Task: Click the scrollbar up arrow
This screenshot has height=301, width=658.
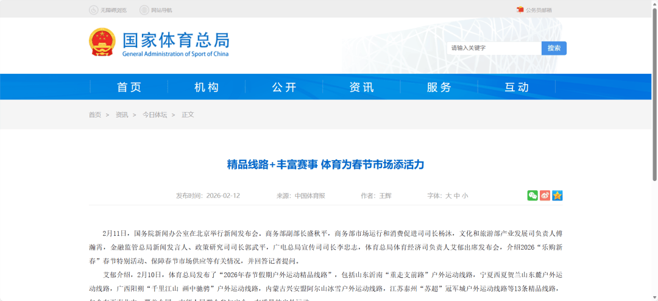Action: [654, 4]
